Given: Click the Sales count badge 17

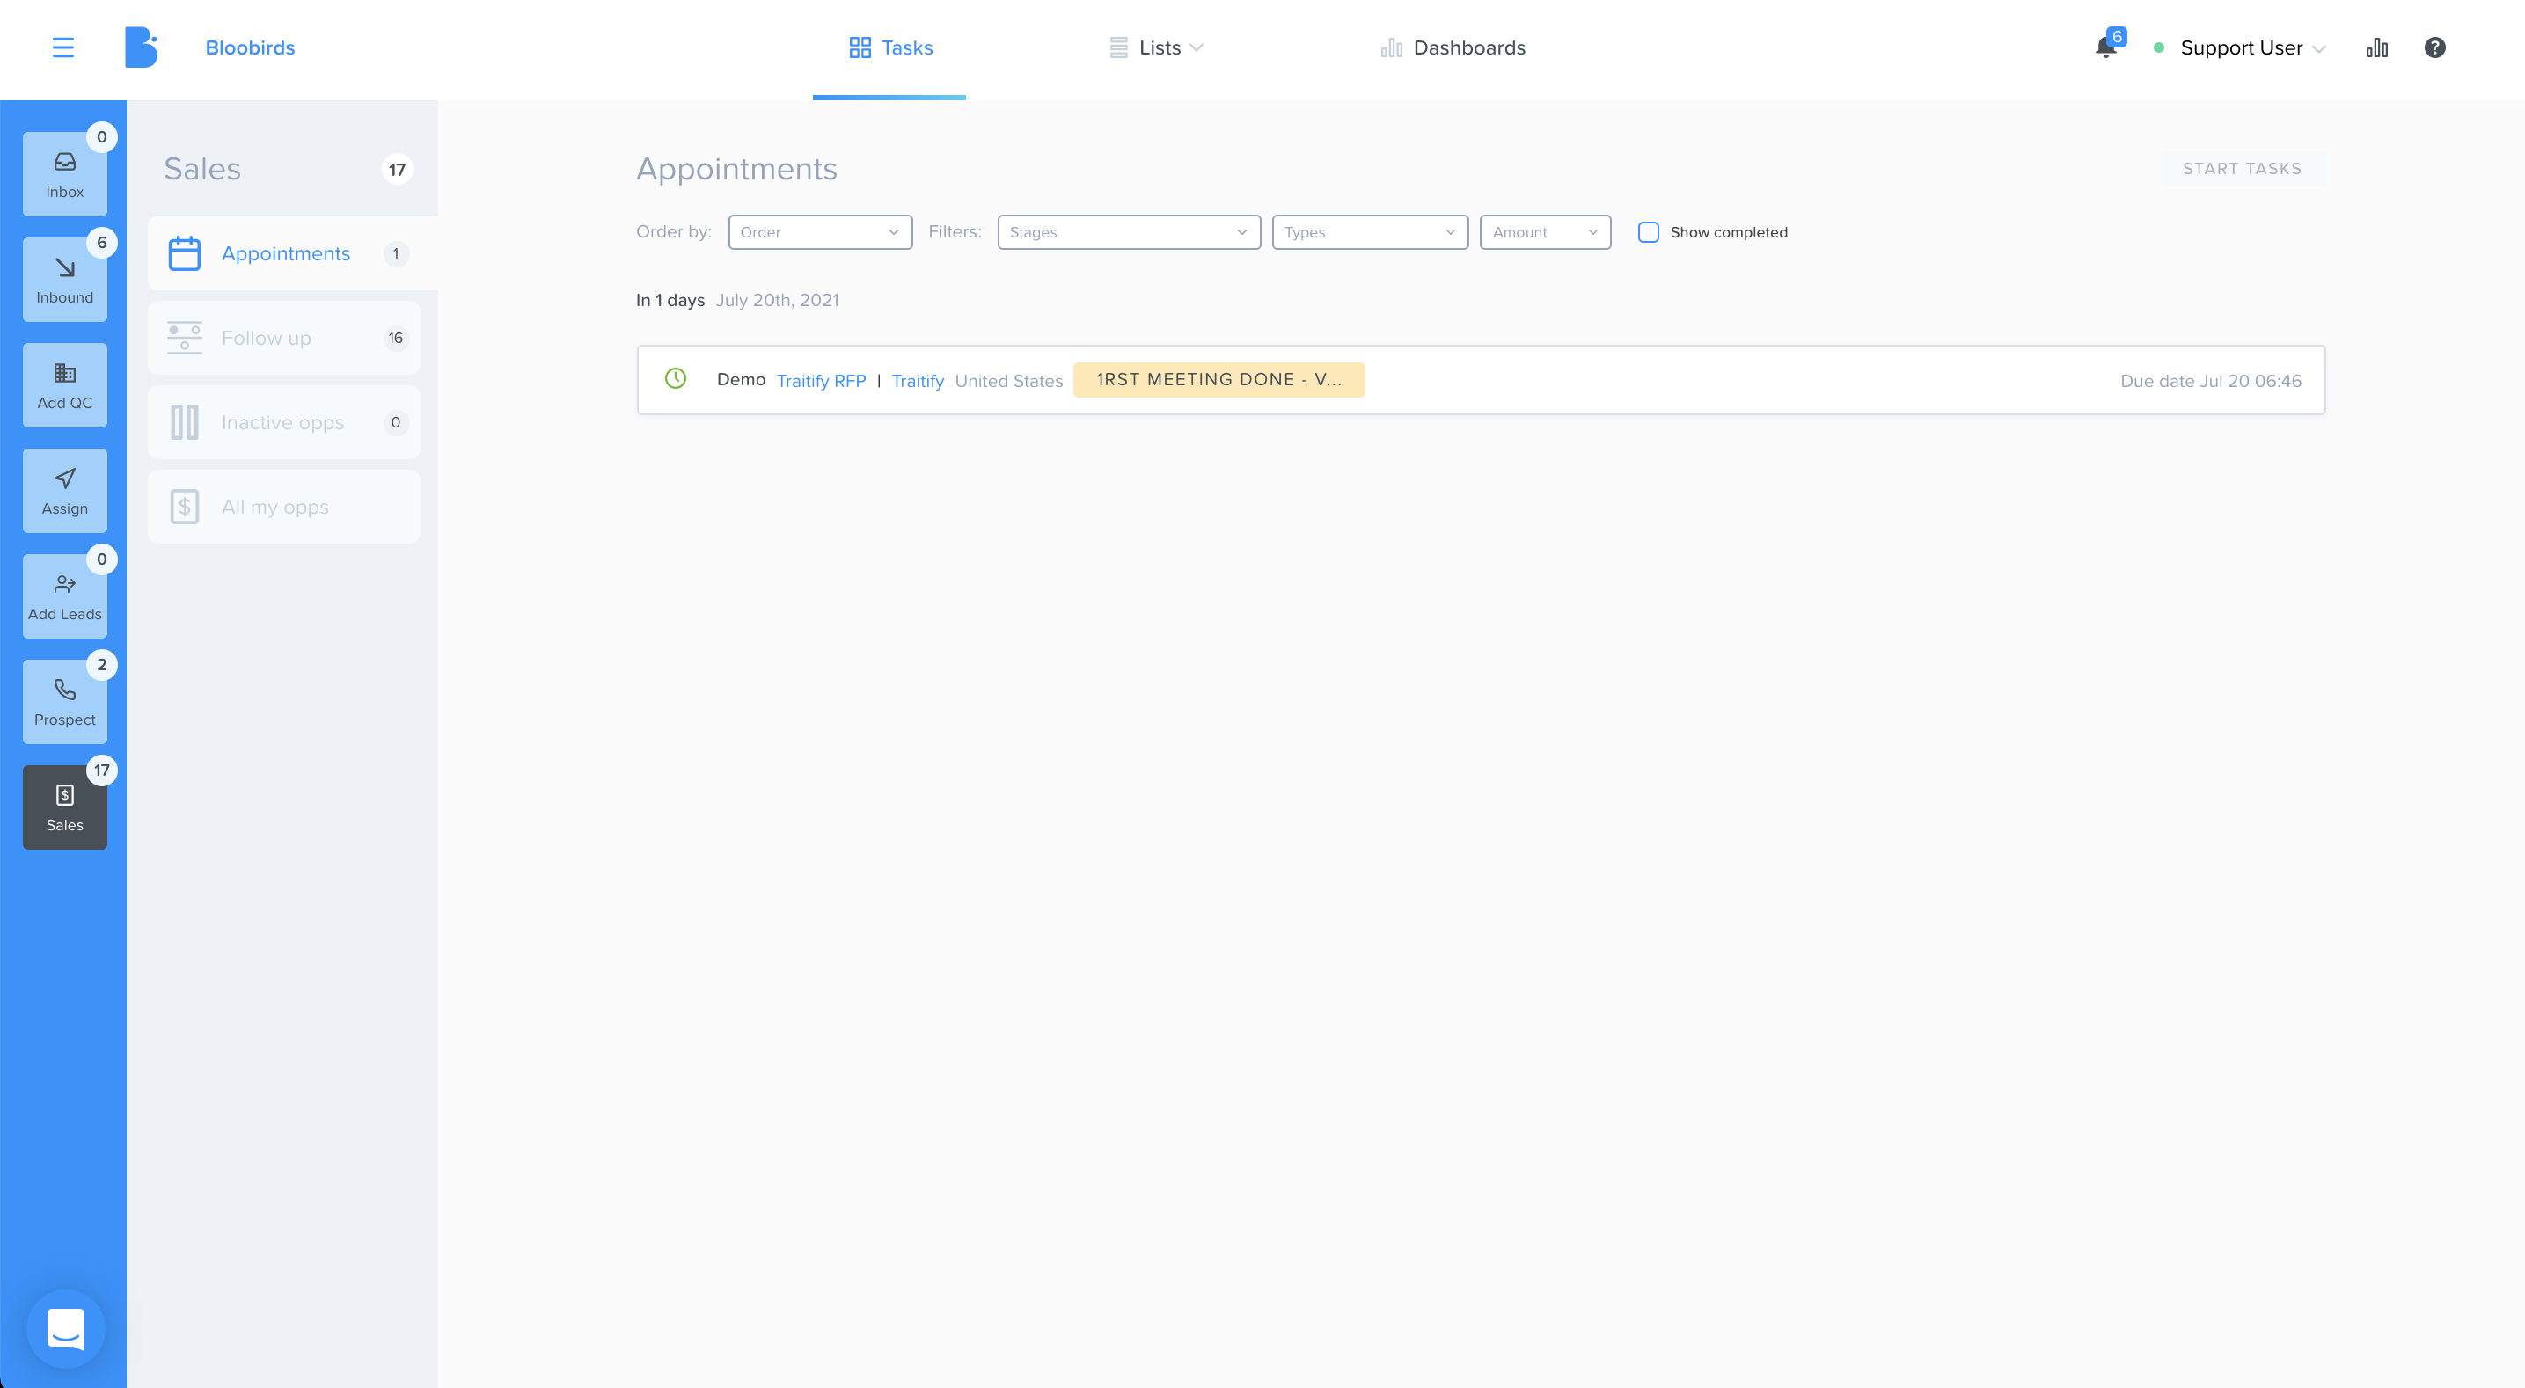Looking at the screenshot, I should pos(397,170).
